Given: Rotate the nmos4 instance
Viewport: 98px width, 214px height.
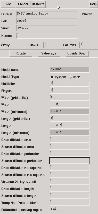Looking at the screenshot, I should point(21,53).
